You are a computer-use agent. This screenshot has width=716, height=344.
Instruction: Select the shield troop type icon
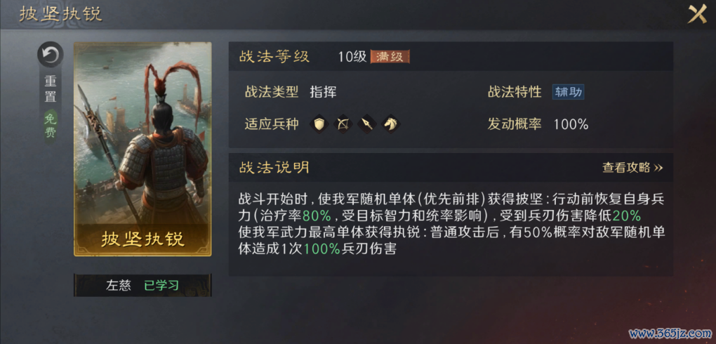(319, 124)
